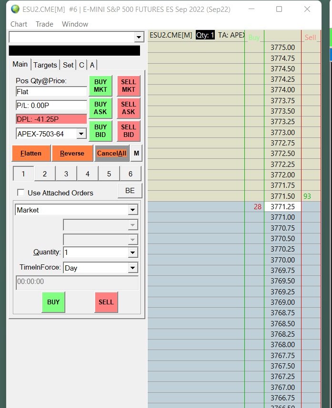Image resolution: width=332 pixels, height=408 pixels.
Task: Maximize the trading DOM window
Action: click(279, 9)
